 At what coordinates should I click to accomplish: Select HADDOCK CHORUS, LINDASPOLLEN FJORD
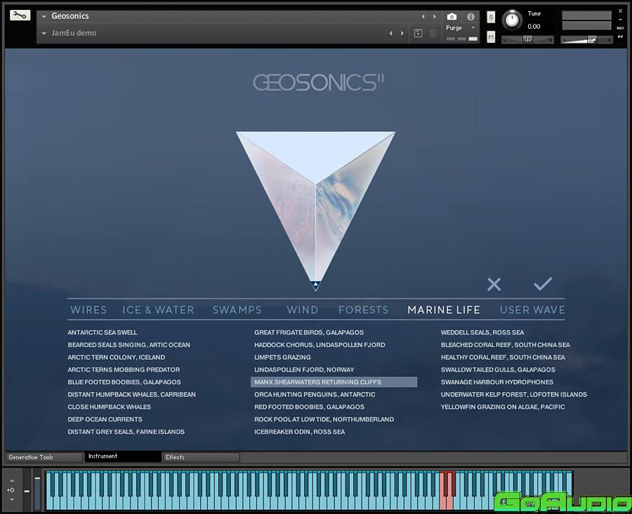tap(320, 345)
